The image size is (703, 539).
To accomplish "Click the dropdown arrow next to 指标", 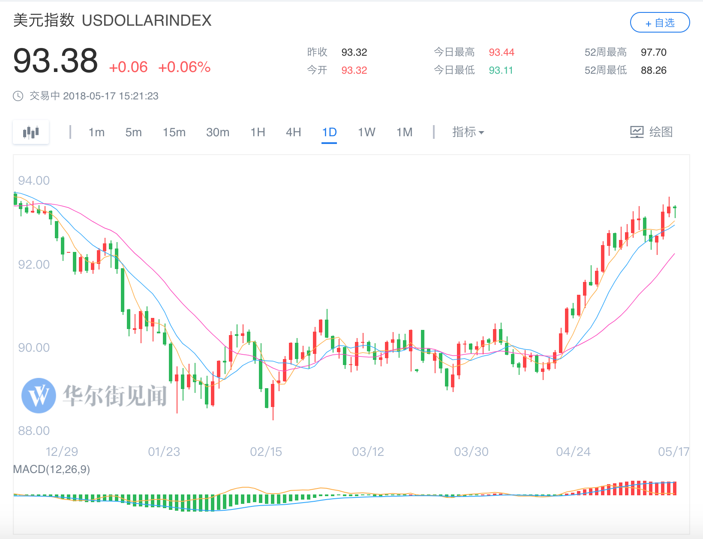I will click(x=481, y=133).
